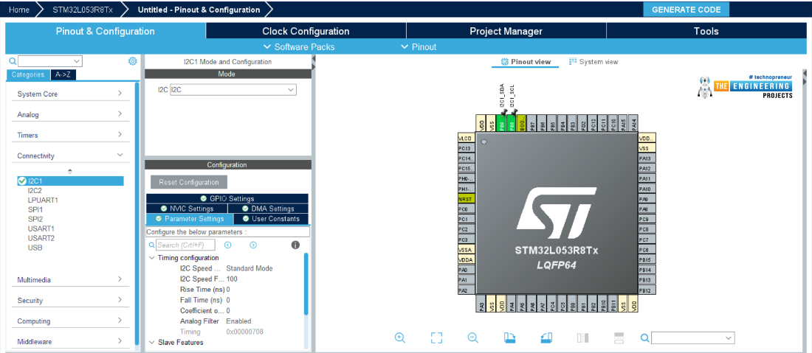Viewport: 812px width, 353px height.
Task: Click the GENERATE CODE button
Action: [x=686, y=10]
